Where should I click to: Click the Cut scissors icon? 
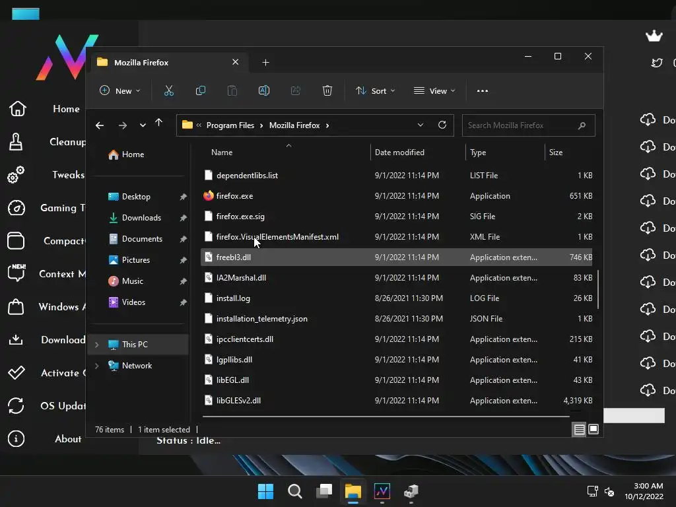pyautogui.click(x=169, y=91)
